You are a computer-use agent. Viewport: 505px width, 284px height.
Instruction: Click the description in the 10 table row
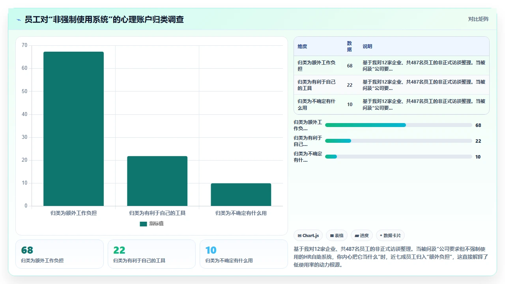424,104
